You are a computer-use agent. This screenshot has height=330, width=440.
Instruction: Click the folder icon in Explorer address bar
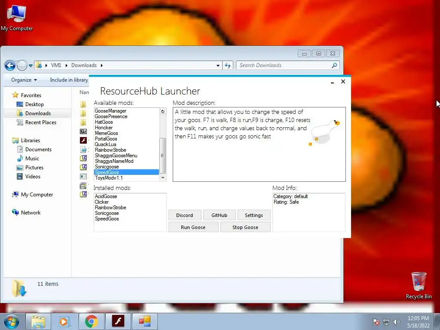(x=39, y=65)
